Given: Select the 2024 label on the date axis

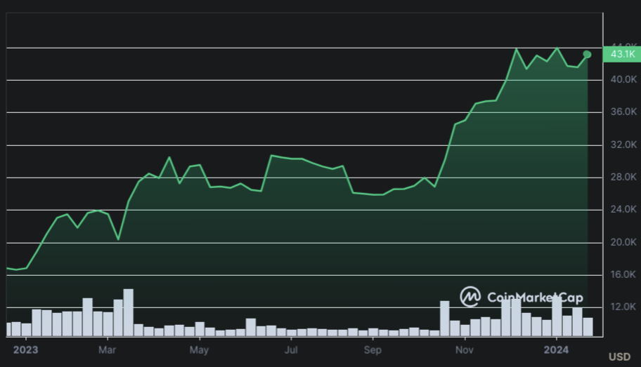Looking at the screenshot, I should point(556,349).
